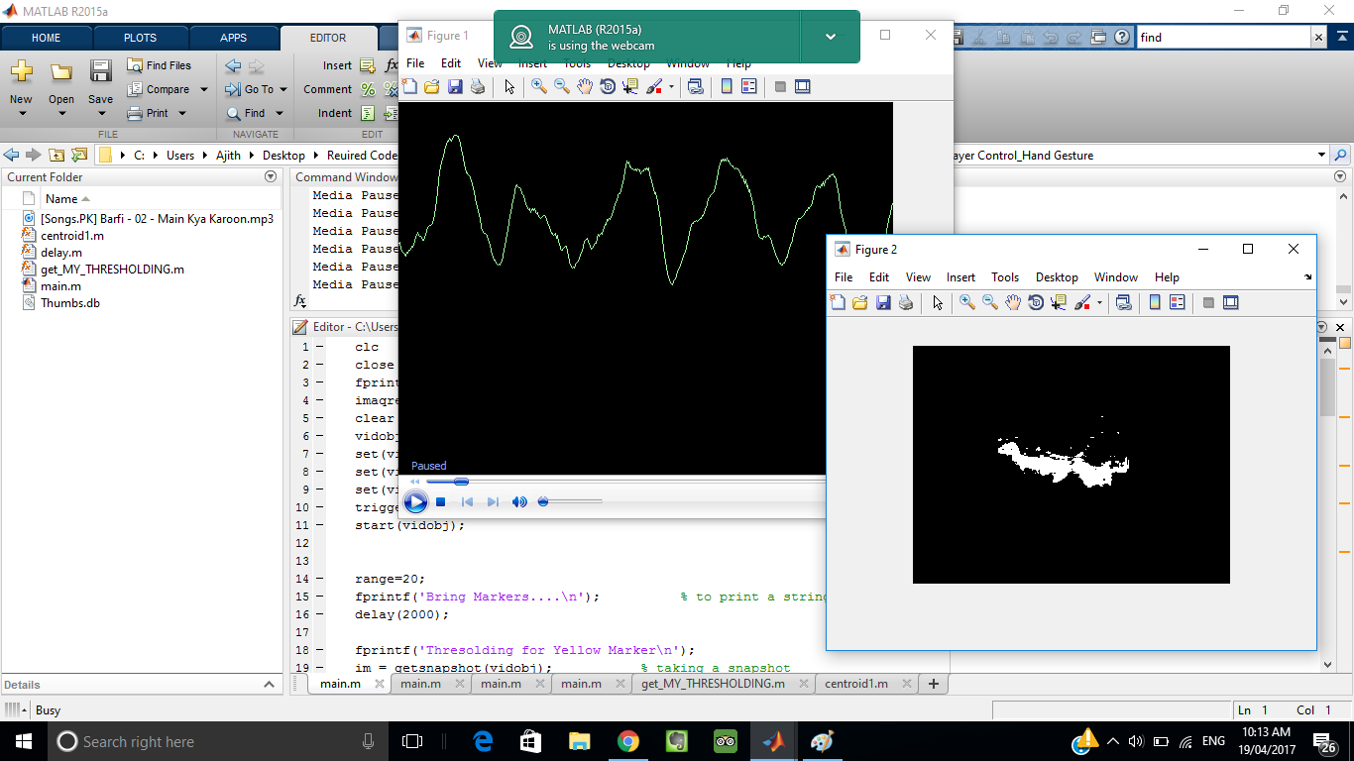The height and width of the screenshot is (761, 1354).
Task: Insert Legend in Figure 1
Action: (x=748, y=87)
